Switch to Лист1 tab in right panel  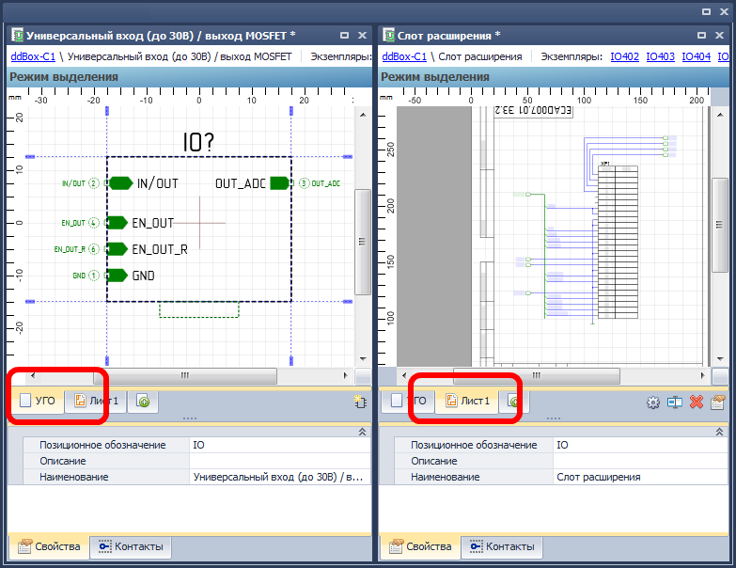pos(468,401)
